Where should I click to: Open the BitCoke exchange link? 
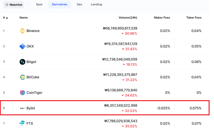33,77
